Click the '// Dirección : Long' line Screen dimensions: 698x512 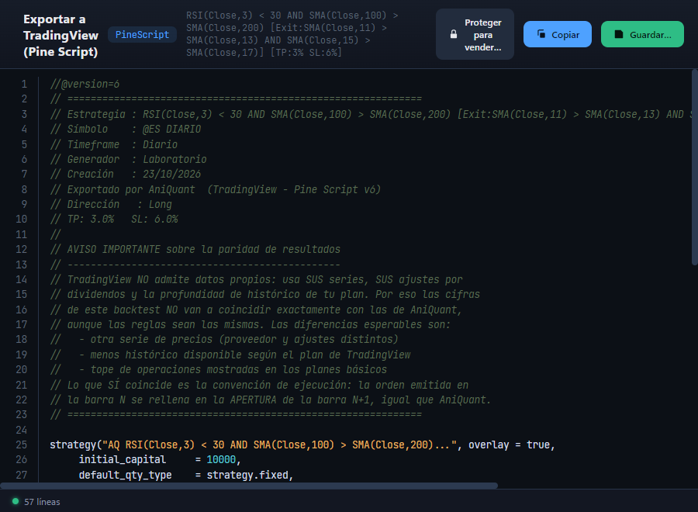coord(111,204)
